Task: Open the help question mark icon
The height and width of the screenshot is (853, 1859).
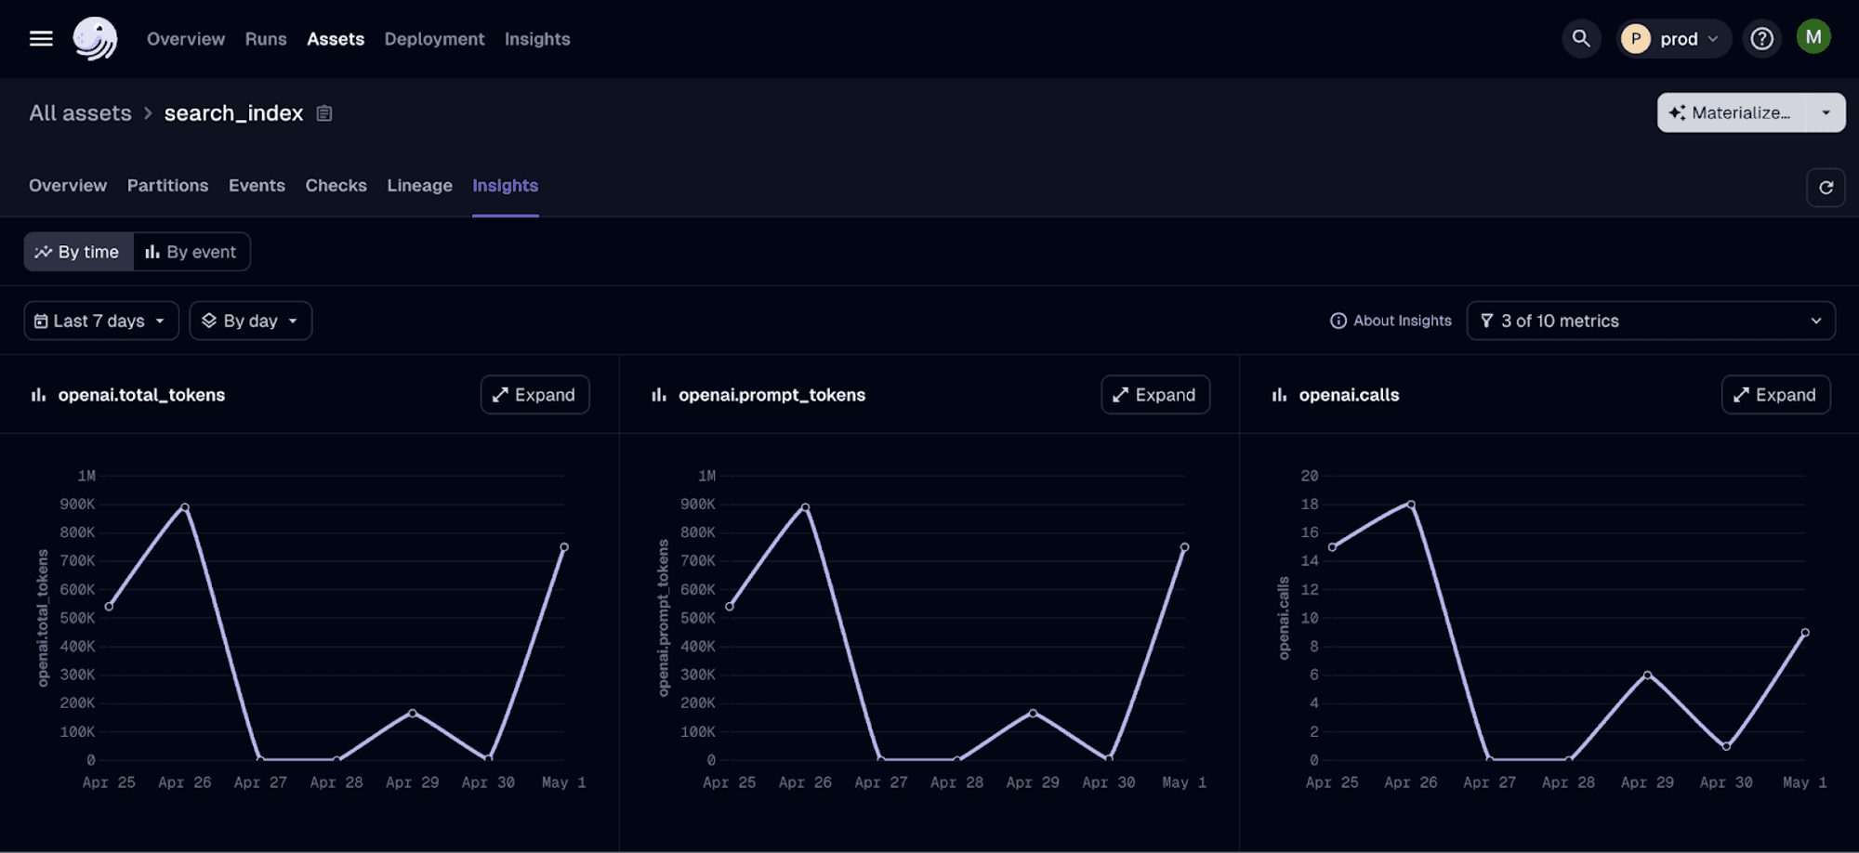Action: pyautogui.click(x=1761, y=39)
